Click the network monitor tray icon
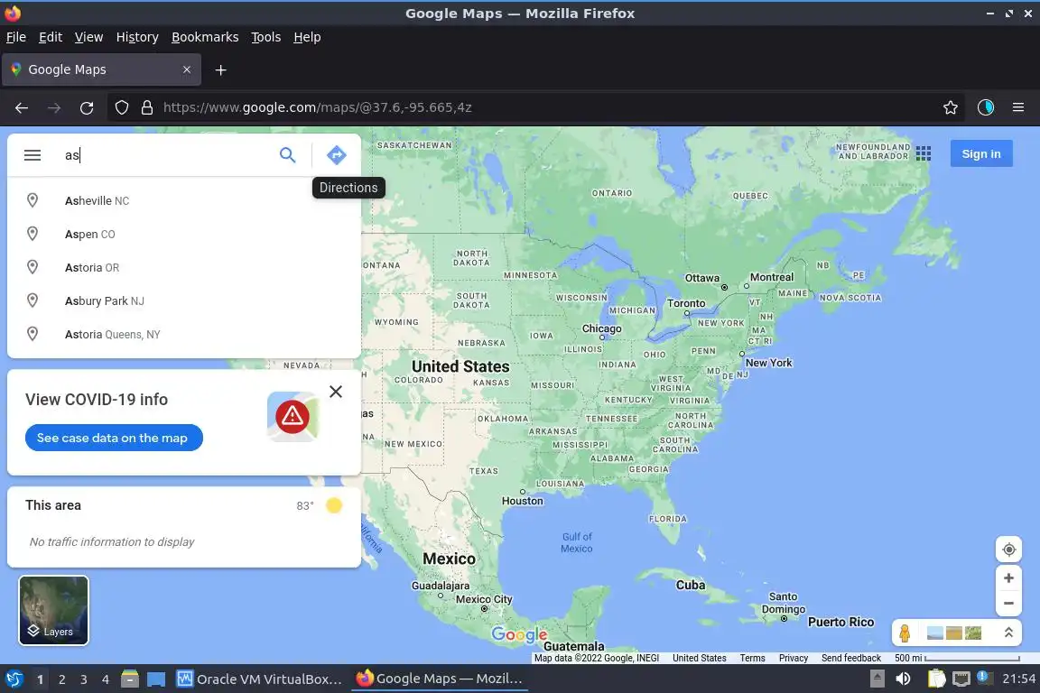The image size is (1040, 693). coord(961,679)
